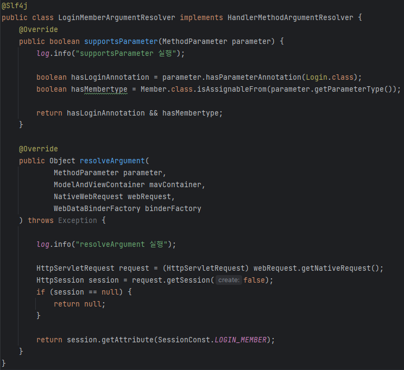Viewport: 404px width, 370px height.
Task: Select class name LoginMemberArgumentResolver
Action: pos(117,17)
